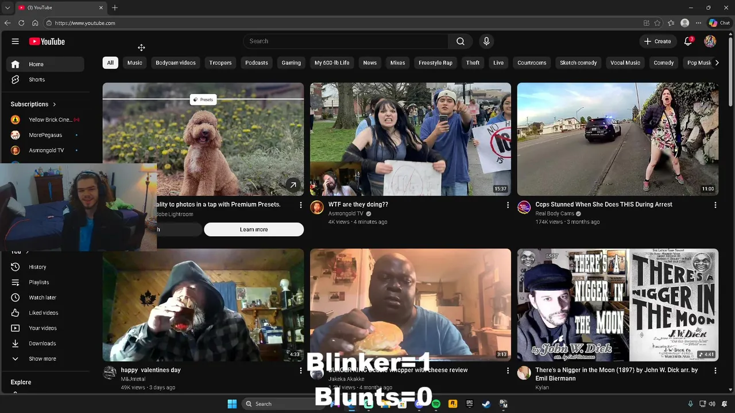735x413 pixels.
Task: Expand Show more in the sidebar
Action: 45,359
